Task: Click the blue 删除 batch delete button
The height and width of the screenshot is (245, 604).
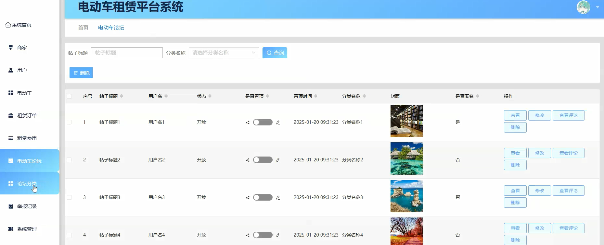Action: (x=81, y=73)
